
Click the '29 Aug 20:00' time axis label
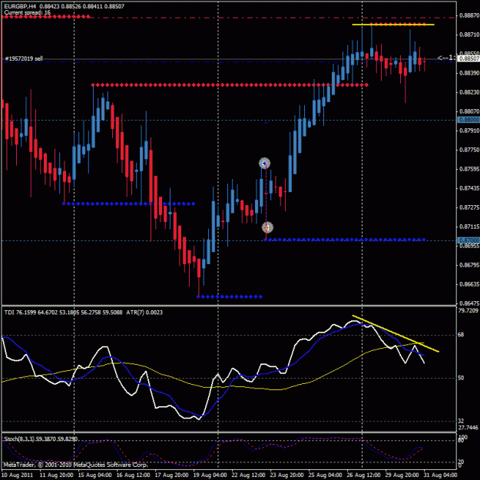click(x=402, y=475)
